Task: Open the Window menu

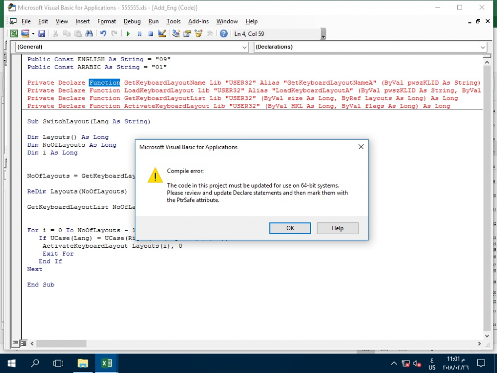Action: pos(227,21)
